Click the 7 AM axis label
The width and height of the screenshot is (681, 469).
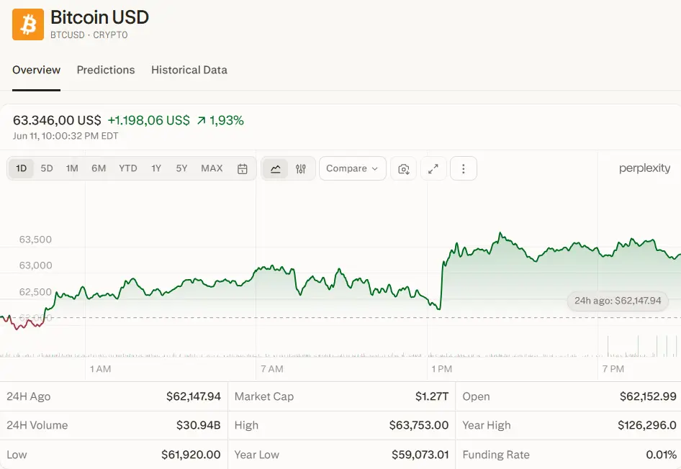pos(272,369)
